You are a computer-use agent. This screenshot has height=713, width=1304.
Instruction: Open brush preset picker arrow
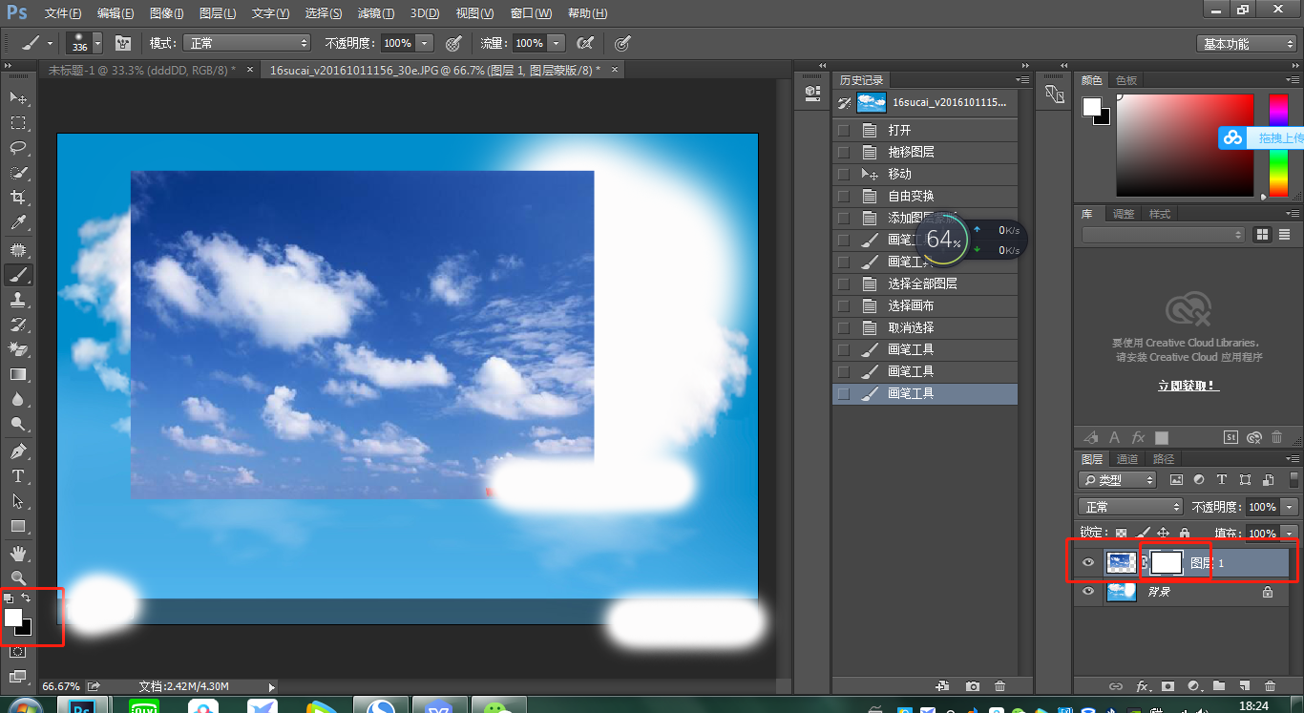97,43
